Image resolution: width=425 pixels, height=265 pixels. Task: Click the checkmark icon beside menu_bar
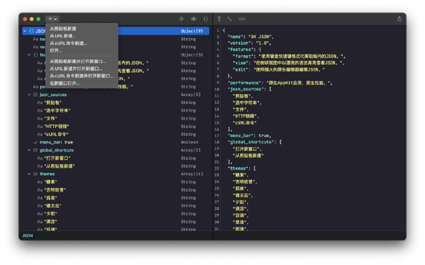coord(35,142)
